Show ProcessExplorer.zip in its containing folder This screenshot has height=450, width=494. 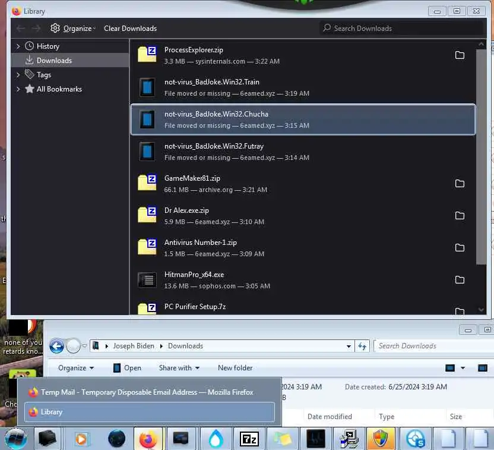click(x=460, y=55)
